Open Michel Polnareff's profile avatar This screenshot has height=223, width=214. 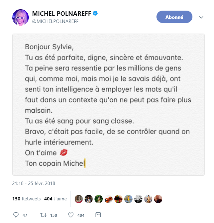click(x=21, y=17)
